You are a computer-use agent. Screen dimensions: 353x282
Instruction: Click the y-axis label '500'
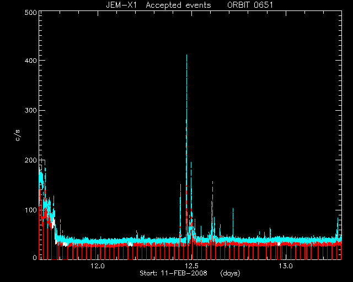point(31,13)
